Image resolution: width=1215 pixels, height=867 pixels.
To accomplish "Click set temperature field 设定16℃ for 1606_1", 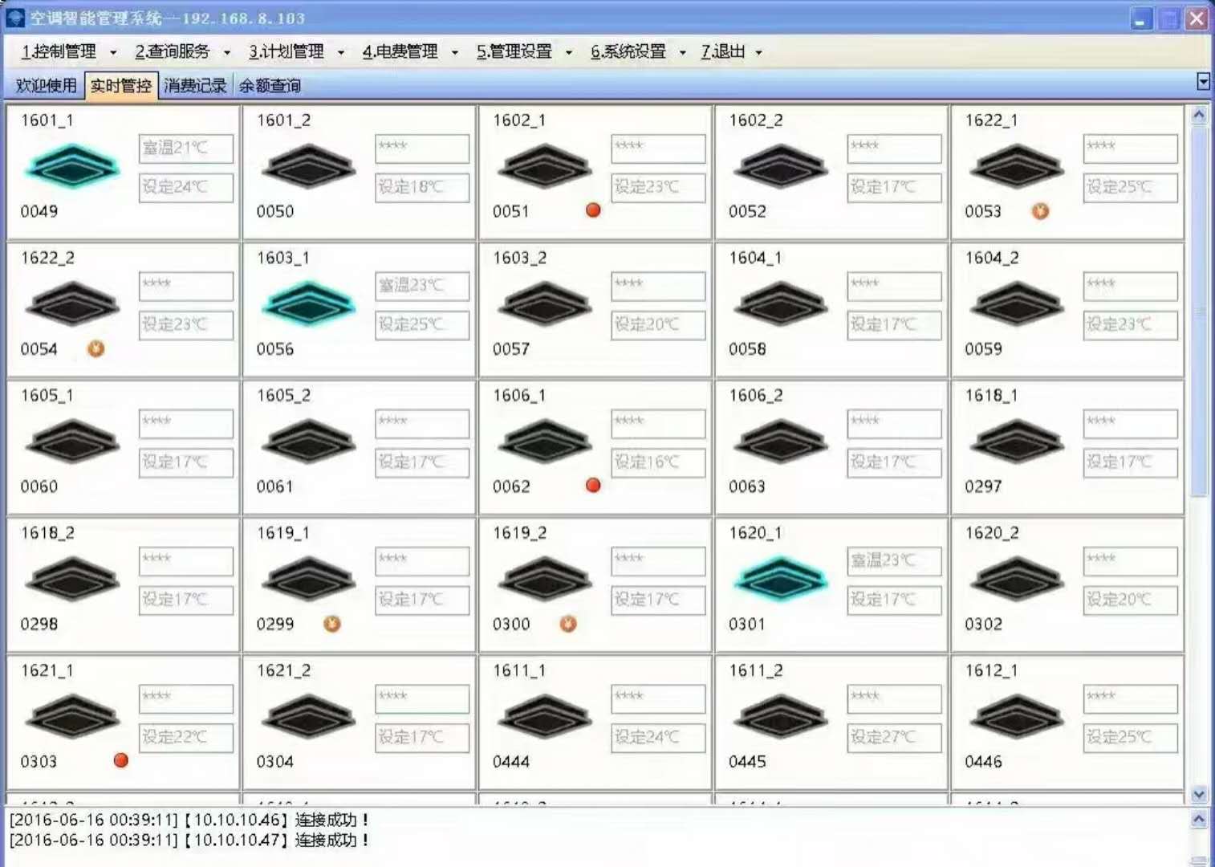I will 658,462.
